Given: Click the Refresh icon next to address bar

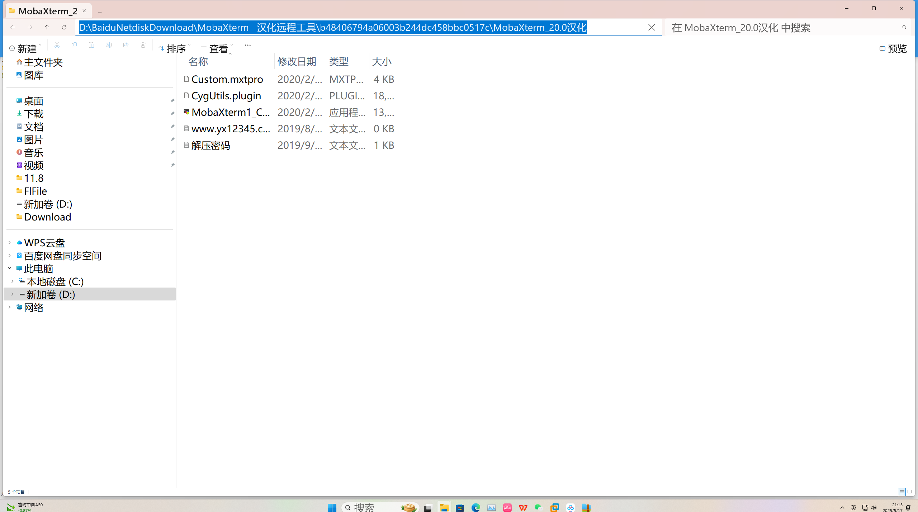Looking at the screenshot, I should (x=64, y=27).
